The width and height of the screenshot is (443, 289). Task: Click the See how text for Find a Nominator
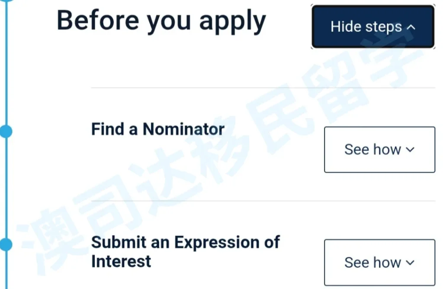tap(372, 150)
